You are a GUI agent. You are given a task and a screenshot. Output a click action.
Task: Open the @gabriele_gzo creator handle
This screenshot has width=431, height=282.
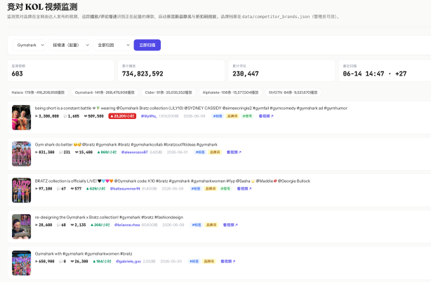point(128,262)
